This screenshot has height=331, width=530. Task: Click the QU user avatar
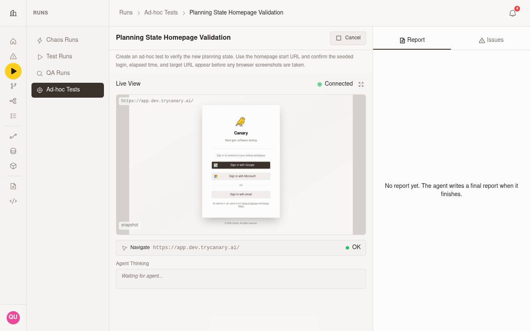(13, 317)
